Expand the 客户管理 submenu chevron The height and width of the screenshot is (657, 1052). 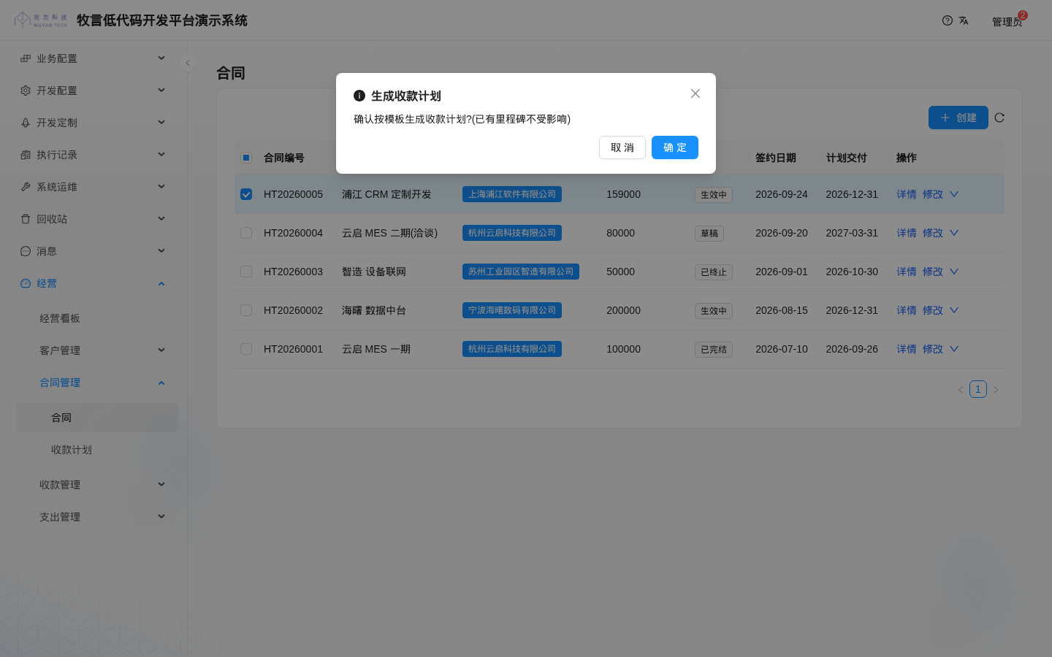(161, 350)
